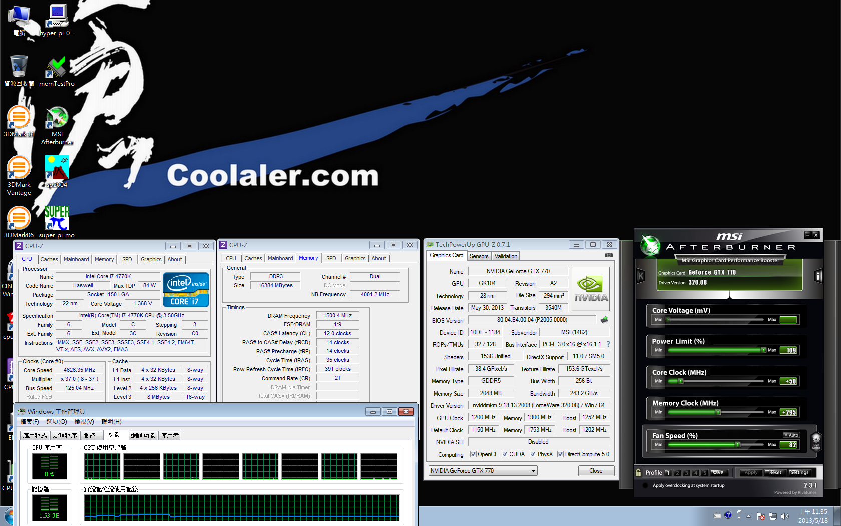Open the MSI Afterburner desktop shortcut
This screenshot has height=526, width=841.
pyautogui.click(x=57, y=125)
